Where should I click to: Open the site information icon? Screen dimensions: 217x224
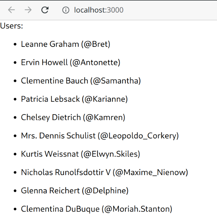65,10
